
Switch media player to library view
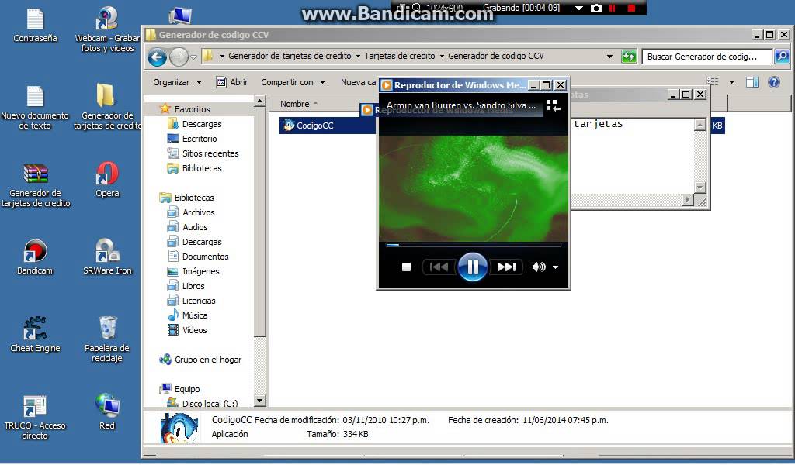(x=553, y=105)
